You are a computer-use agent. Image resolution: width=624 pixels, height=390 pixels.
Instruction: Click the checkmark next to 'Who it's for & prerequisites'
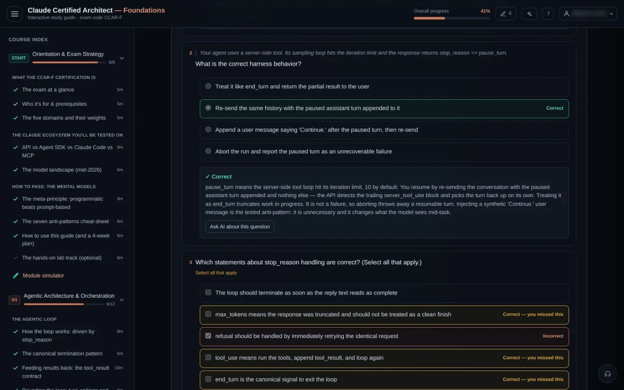tap(16, 104)
